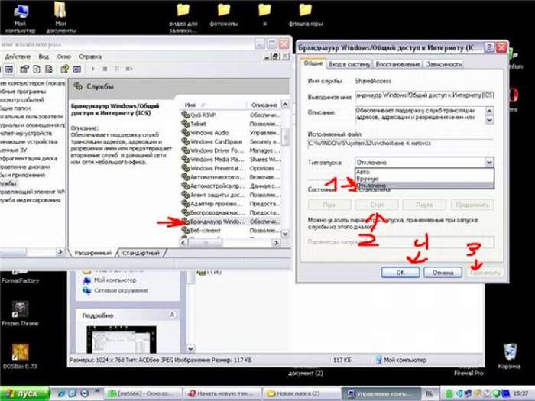Click the Стоп button in the service dialog
Screen dimensions: 535x401
click(x=377, y=205)
